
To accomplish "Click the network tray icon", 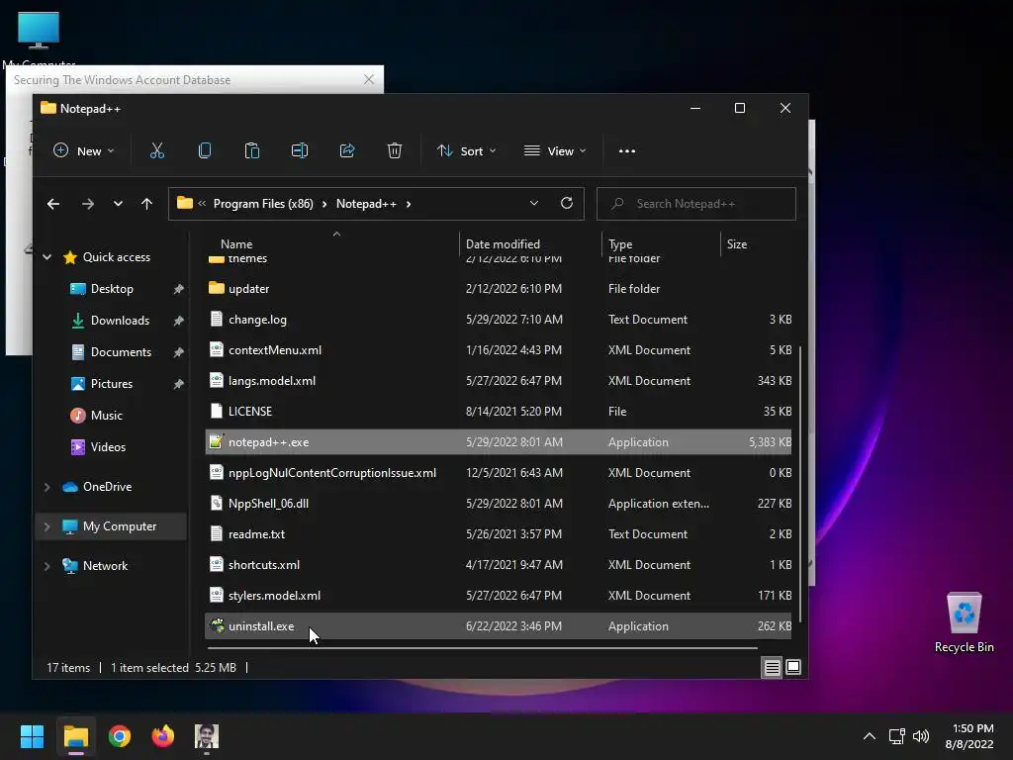I will [x=896, y=736].
